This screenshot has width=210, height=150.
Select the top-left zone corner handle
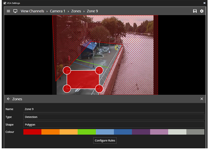[x=67, y=70]
